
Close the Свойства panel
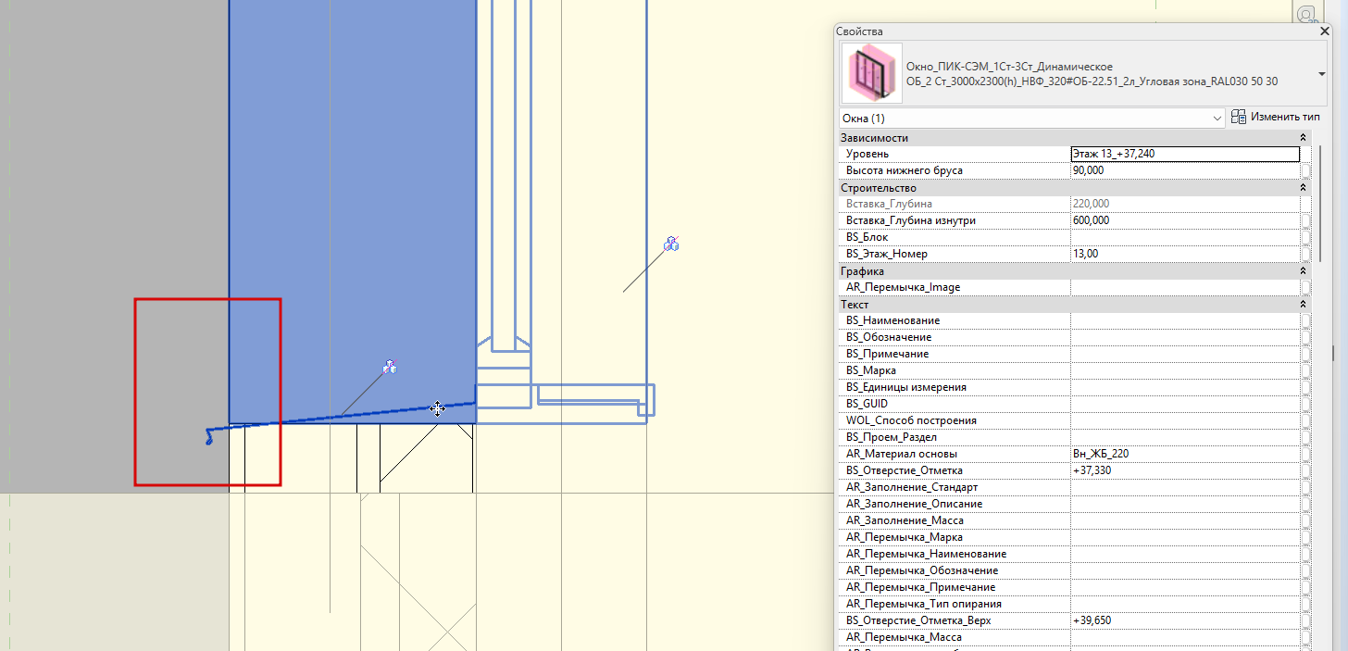[x=1324, y=31]
